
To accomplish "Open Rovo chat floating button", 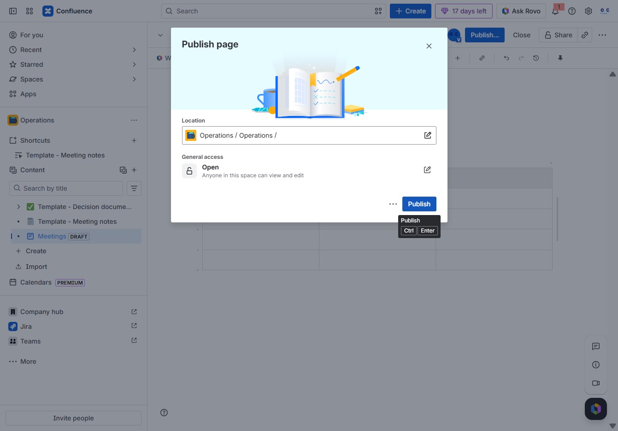I will (596, 409).
